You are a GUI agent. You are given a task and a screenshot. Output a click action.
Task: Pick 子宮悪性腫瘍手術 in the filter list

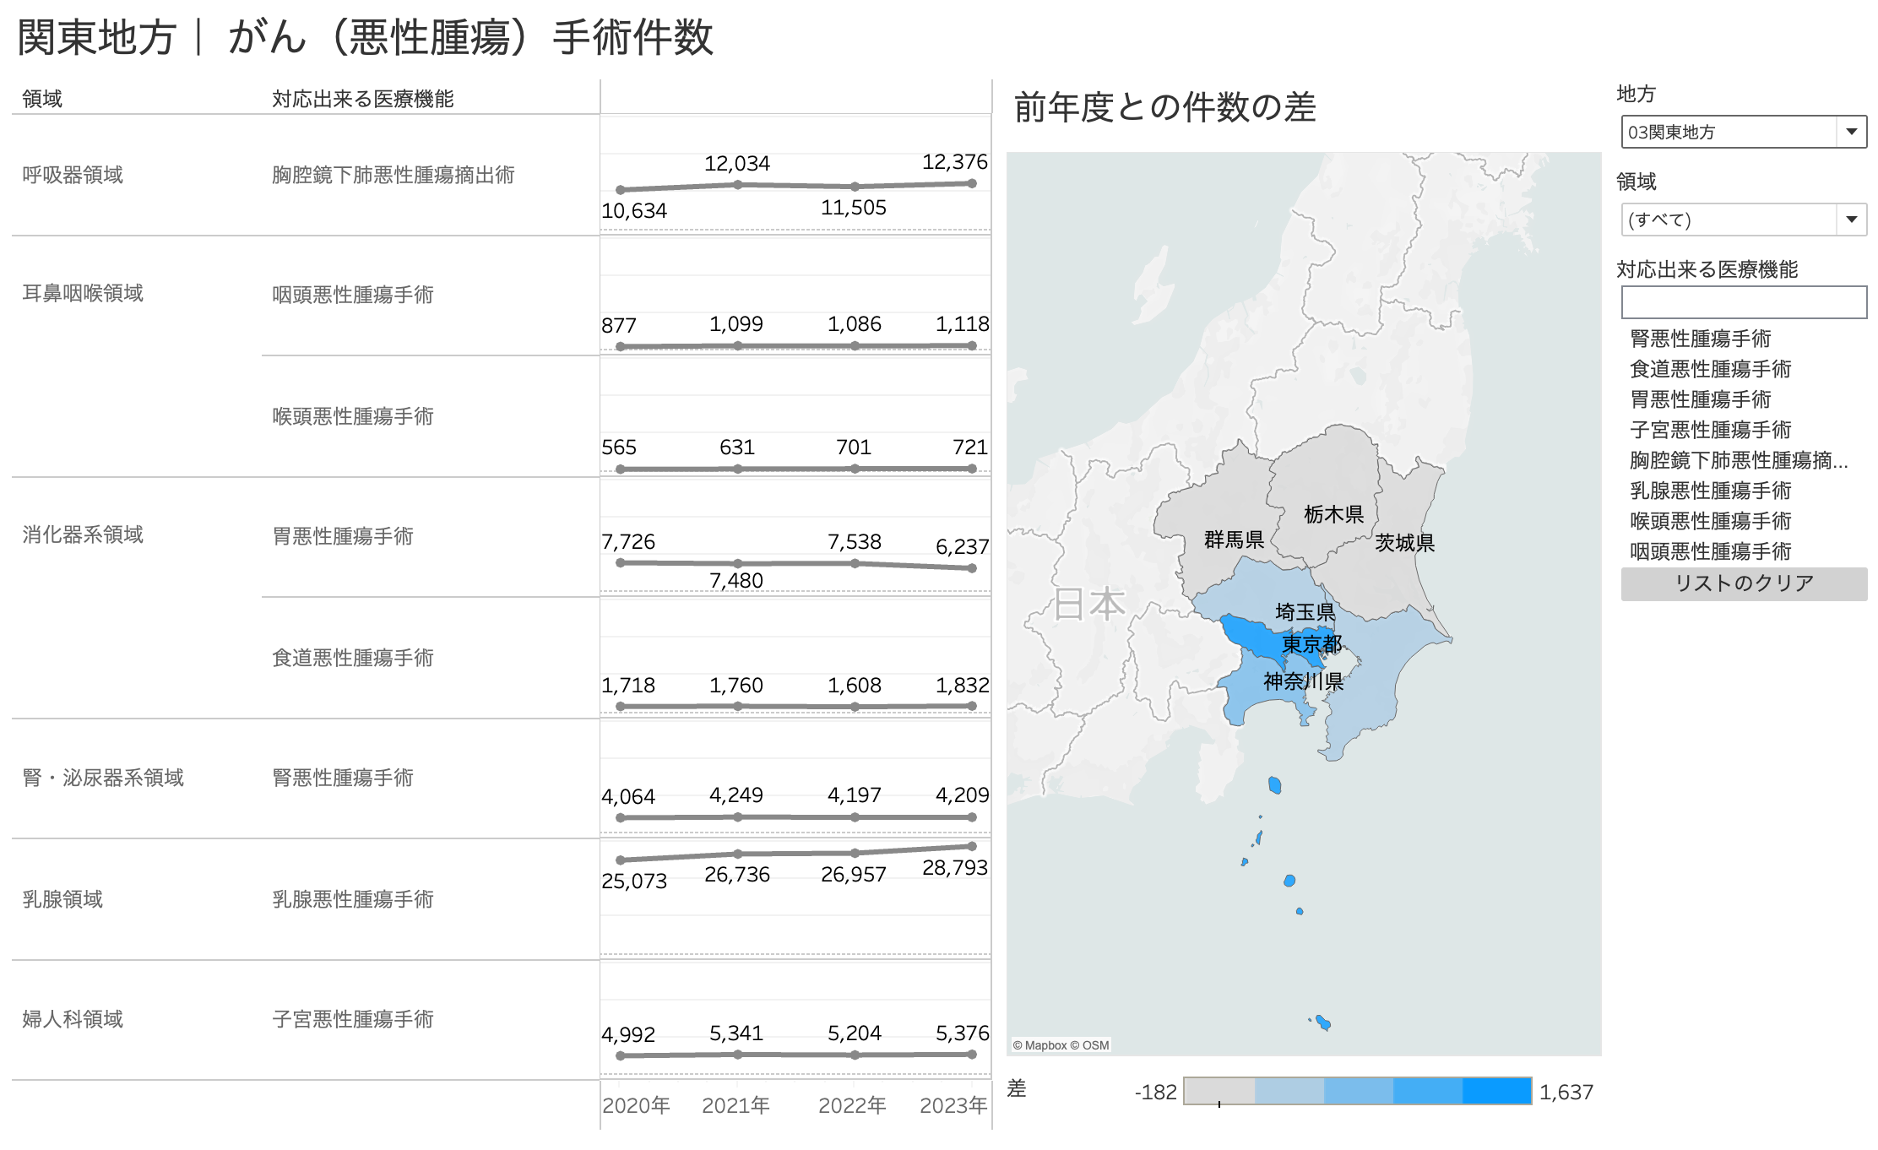coord(1710,430)
